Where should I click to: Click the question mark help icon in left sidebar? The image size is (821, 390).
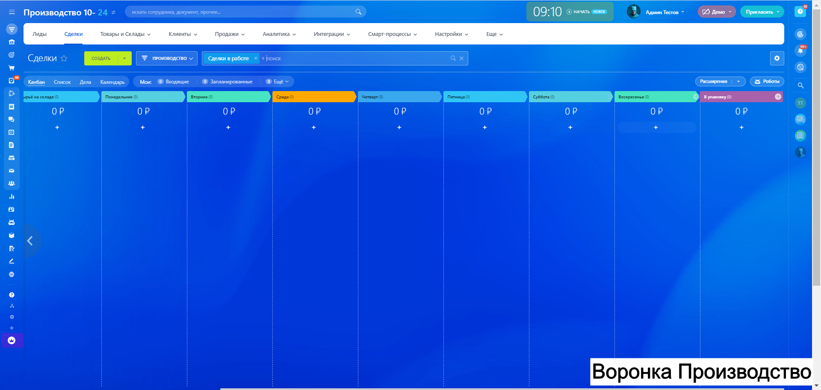tap(12, 295)
